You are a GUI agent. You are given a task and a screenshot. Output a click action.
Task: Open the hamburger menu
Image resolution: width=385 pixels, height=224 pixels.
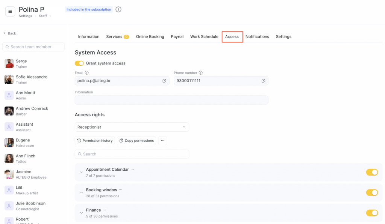tap(10, 12)
